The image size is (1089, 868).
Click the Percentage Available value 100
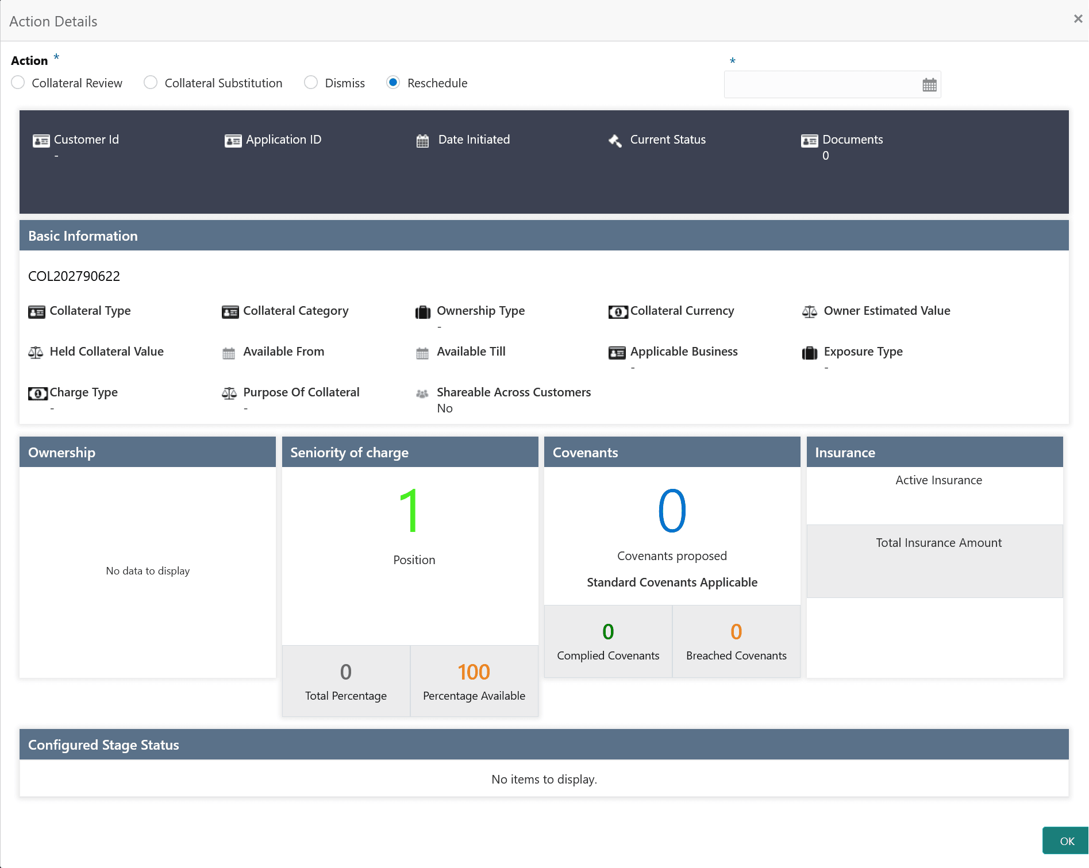474,672
